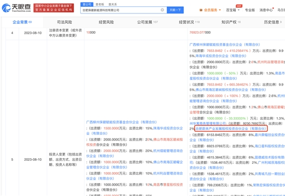The width and height of the screenshot is (285, 196).
Task: Click the 7653.8462 (+665.38462%) amount
Action: (229, 85)
